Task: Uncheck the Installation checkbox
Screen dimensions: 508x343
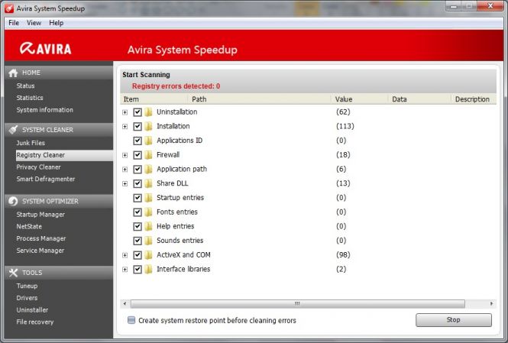Action: coord(138,126)
